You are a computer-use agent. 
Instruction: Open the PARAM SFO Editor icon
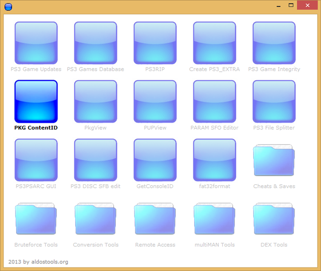(215, 102)
